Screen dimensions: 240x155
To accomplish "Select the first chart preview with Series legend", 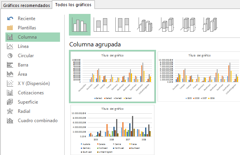I will tap(112, 77).
